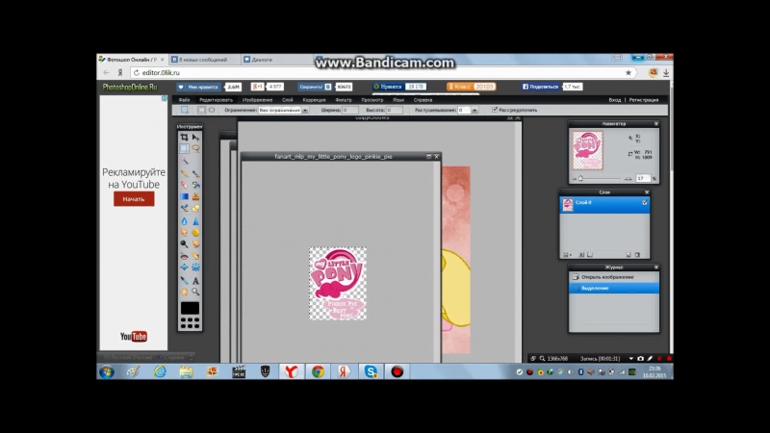This screenshot has height=433, width=770.
Task: Select the Type text tool
Action: [x=195, y=280]
